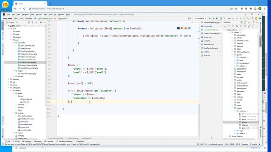
Task: Expand the orders table in the Database tree
Action: coord(232,80)
